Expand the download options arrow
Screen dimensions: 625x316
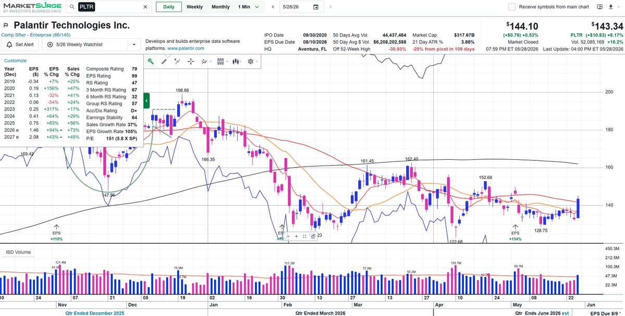619,7
